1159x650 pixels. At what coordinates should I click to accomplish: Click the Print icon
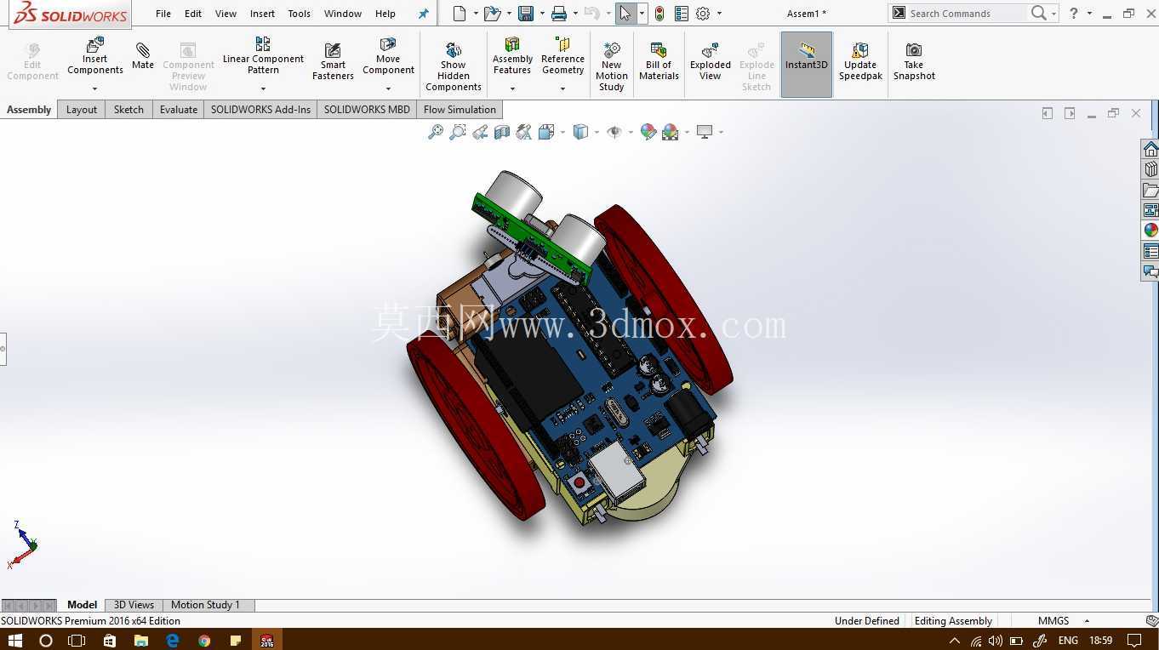(x=559, y=13)
